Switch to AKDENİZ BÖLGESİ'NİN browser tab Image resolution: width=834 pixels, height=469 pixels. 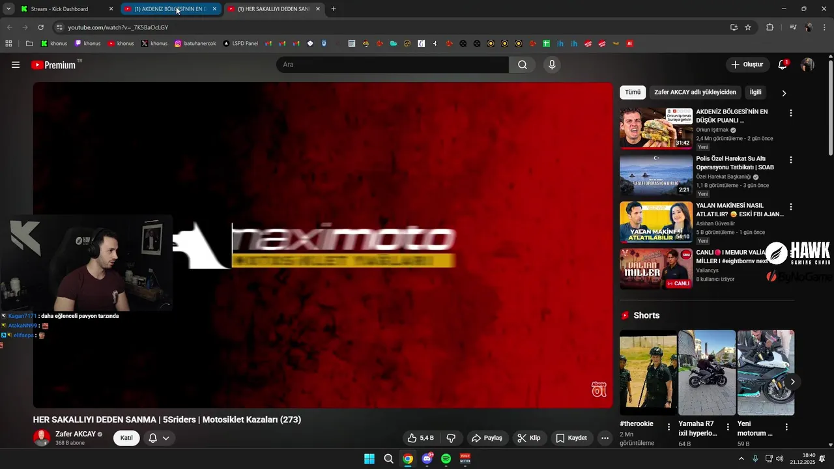[171, 9]
